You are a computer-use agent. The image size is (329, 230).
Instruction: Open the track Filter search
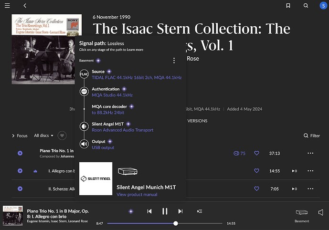312,136
